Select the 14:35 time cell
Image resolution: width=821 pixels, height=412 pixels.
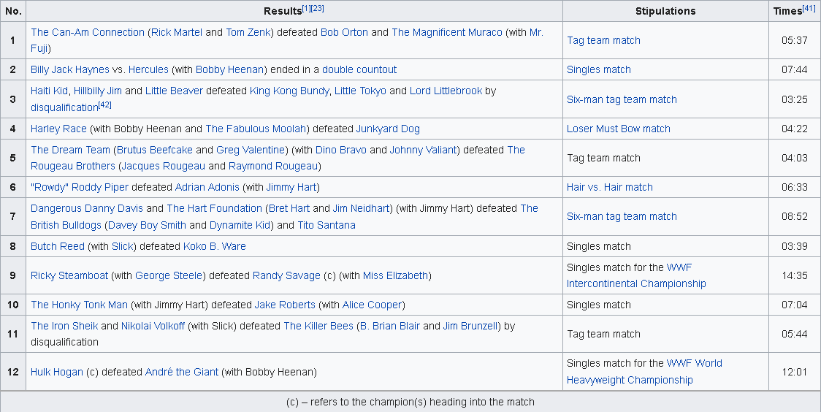tap(794, 275)
